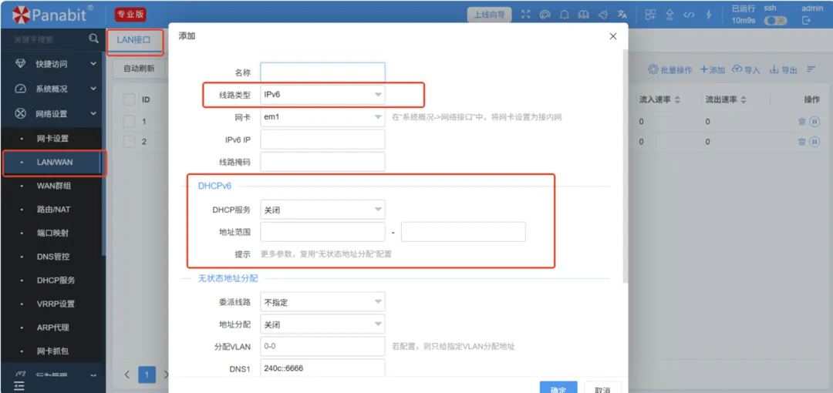Click the 确定 confirm button

[558, 388]
